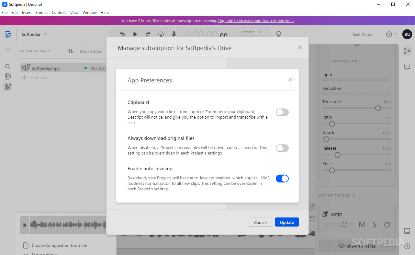
Task: Open the Insert menu
Action: coord(27,13)
